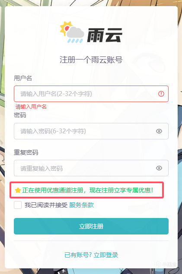The height and width of the screenshot is (274, 182).
Task: Click the red 请输入用户名 error message
Action: 31,106
